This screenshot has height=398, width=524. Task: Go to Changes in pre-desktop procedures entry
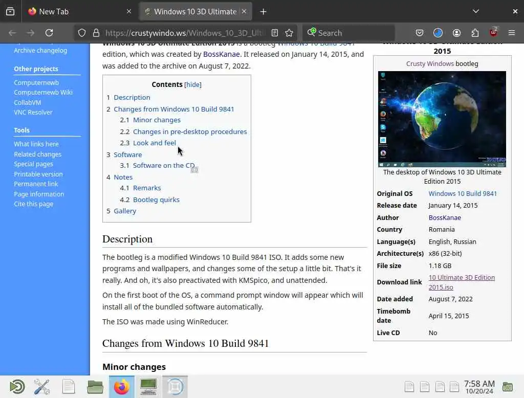(190, 131)
